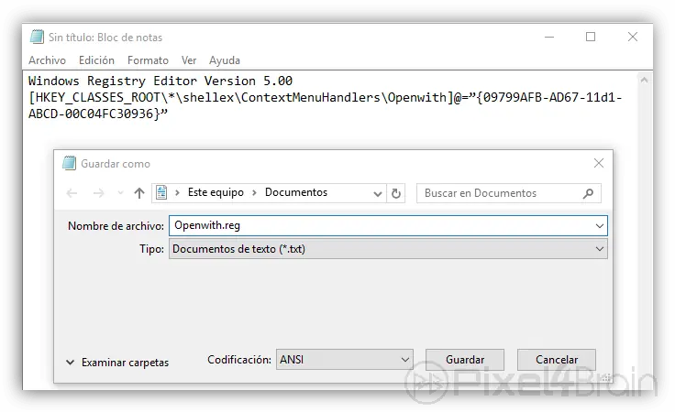Expand the Examinar carpetas section
The height and width of the screenshot is (412, 675).
[117, 363]
